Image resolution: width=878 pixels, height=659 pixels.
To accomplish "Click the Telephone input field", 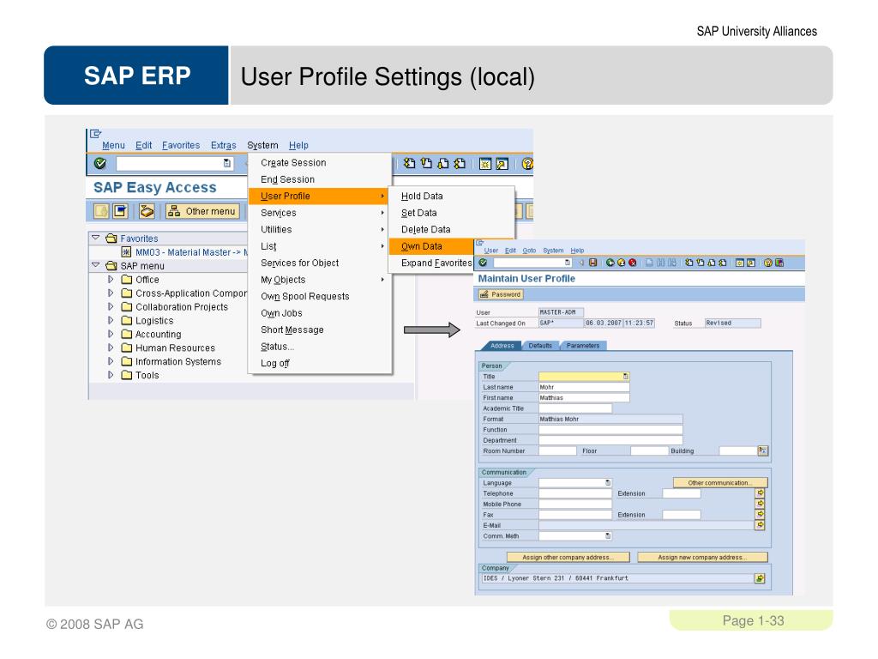I will pos(575,493).
